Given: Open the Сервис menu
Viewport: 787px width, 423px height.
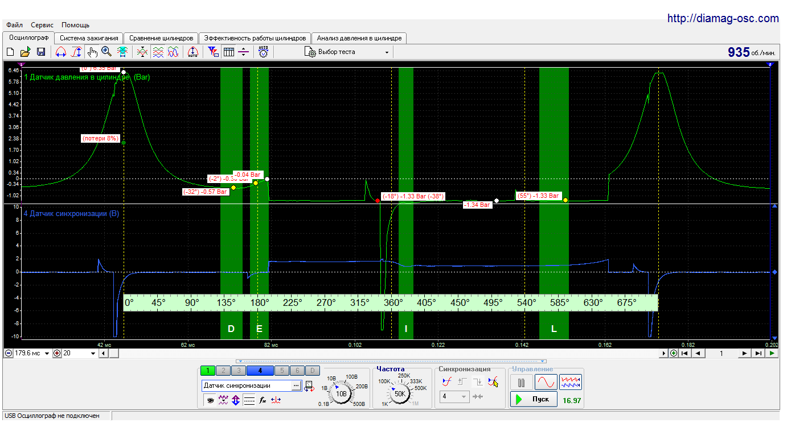Looking at the screenshot, I should coord(42,25).
